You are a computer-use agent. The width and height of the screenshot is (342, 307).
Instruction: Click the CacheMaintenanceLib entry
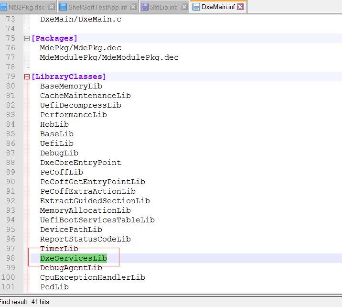(85, 96)
